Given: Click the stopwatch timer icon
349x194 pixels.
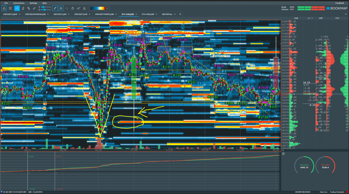Looking at the screenshot, I should click(x=73, y=8).
